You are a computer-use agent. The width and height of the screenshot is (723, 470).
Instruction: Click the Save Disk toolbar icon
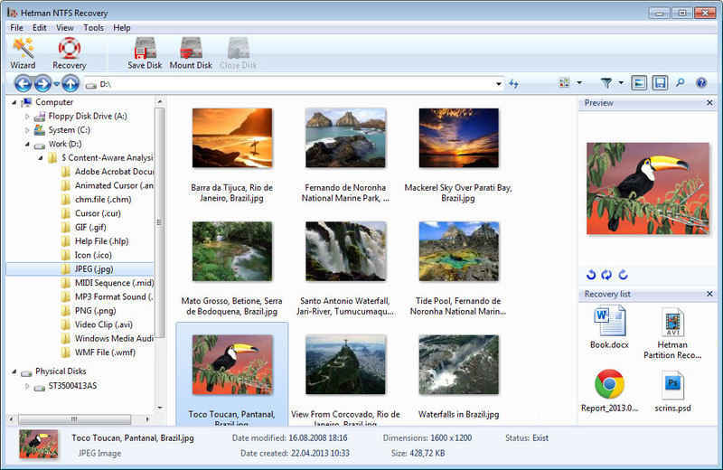pos(146,52)
